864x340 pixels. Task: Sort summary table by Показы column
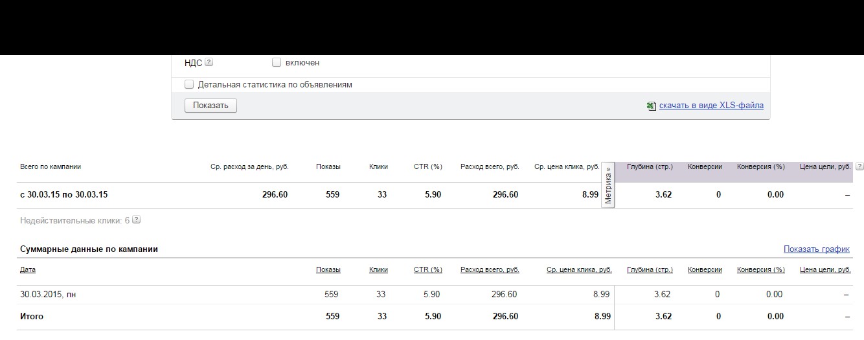[x=328, y=270]
